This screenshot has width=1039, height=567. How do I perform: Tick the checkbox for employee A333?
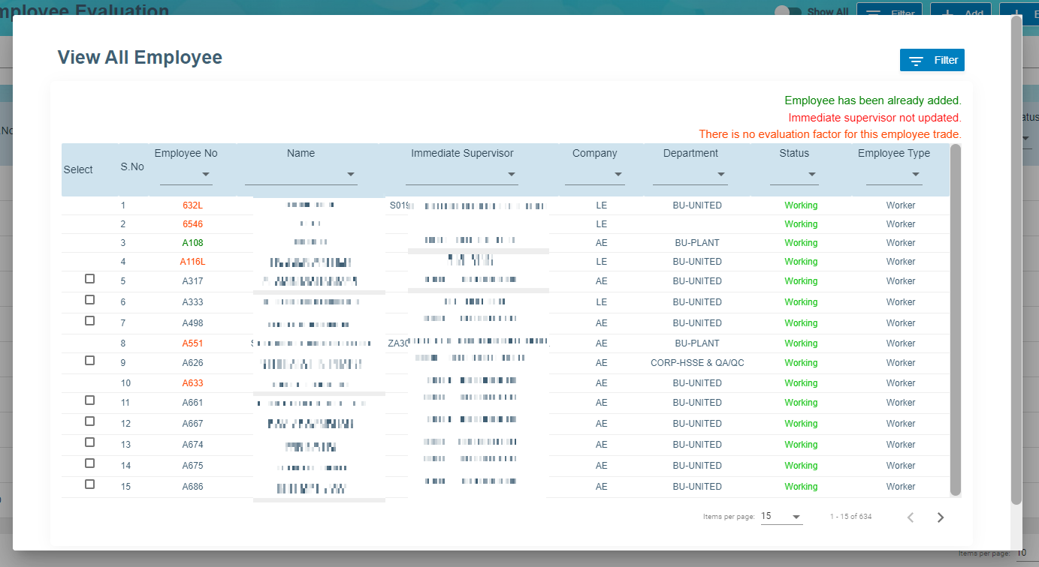point(90,300)
